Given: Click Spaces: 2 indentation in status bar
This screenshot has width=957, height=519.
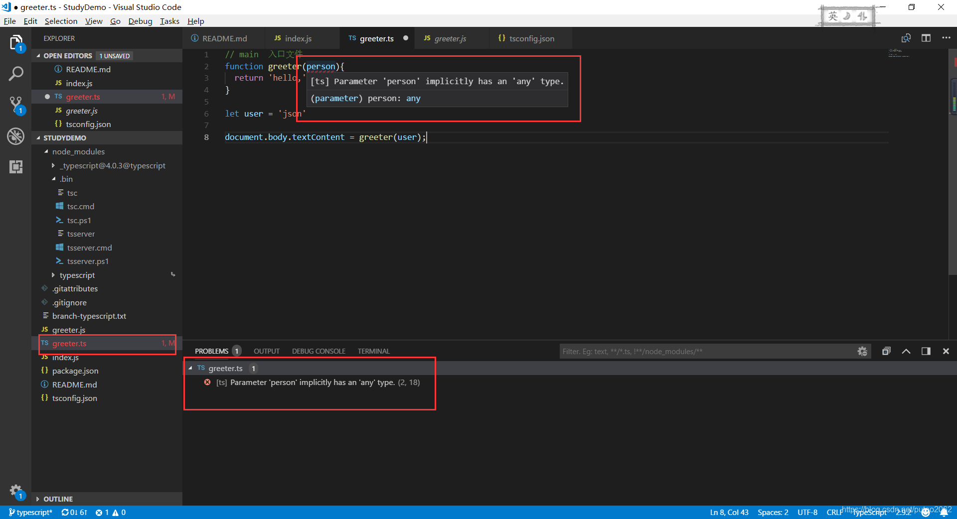Looking at the screenshot, I should tap(773, 513).
